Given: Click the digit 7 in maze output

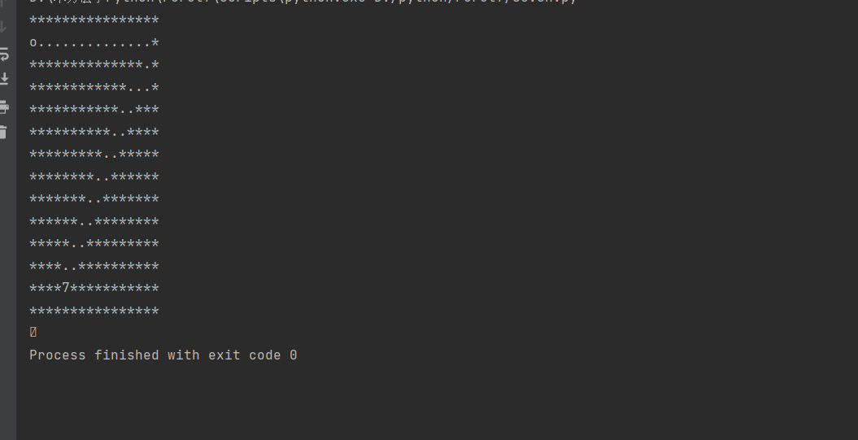Looking at the screenshot, I should coord(66,288).
